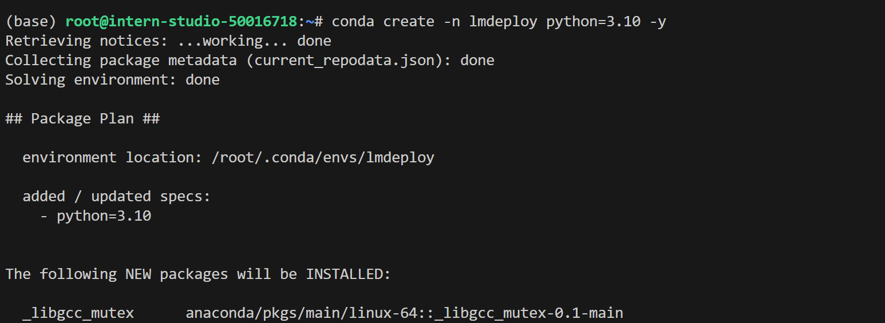The width and height of the screenshot is (885, 323).
Task: Click the package name "_libgcc_mutex" in left column
Action: point(78,313)
